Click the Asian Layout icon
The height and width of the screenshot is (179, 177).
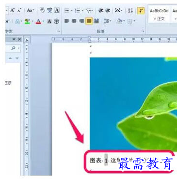pos(118,11)
